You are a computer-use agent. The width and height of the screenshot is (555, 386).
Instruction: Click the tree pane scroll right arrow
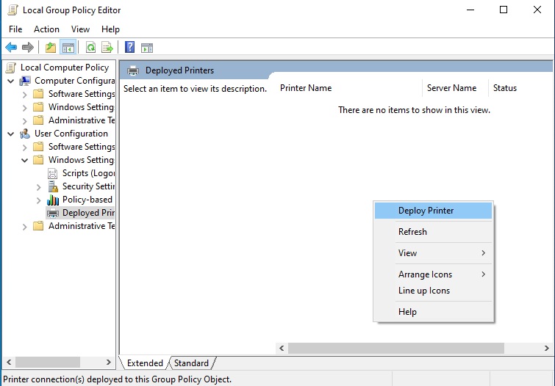click(108, 363)
